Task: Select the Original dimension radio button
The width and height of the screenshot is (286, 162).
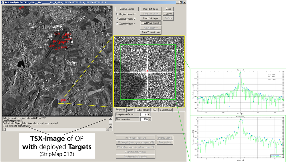Action: click(117, 14)
